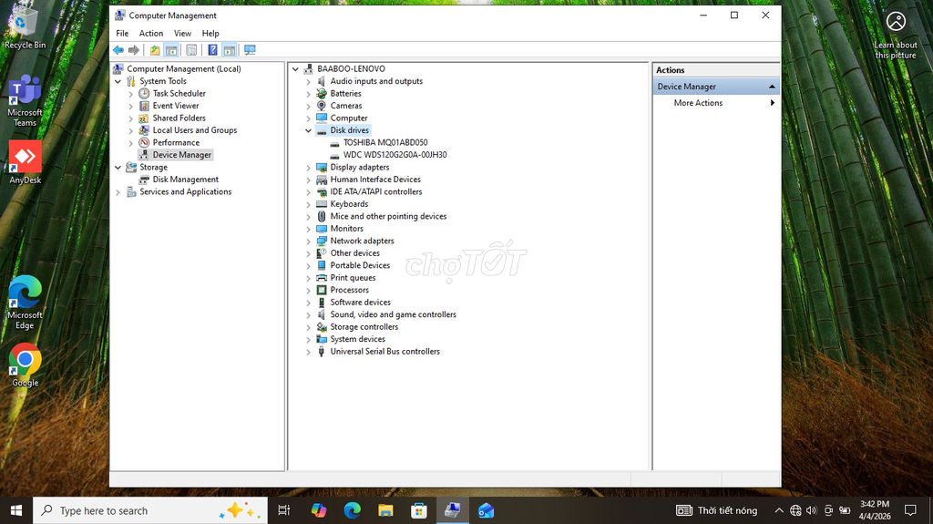Toggle the Show/Hide Action Pane toolbar icon
Image resolution: width=933 pixels, height=524 pixels.
pos(229,50)
